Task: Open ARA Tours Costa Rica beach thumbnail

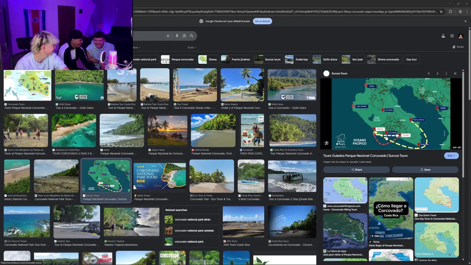Action: [243, 222]
